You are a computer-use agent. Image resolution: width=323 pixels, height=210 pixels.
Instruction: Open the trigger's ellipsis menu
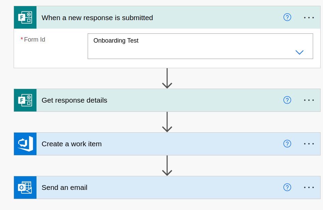click(309, 17)
